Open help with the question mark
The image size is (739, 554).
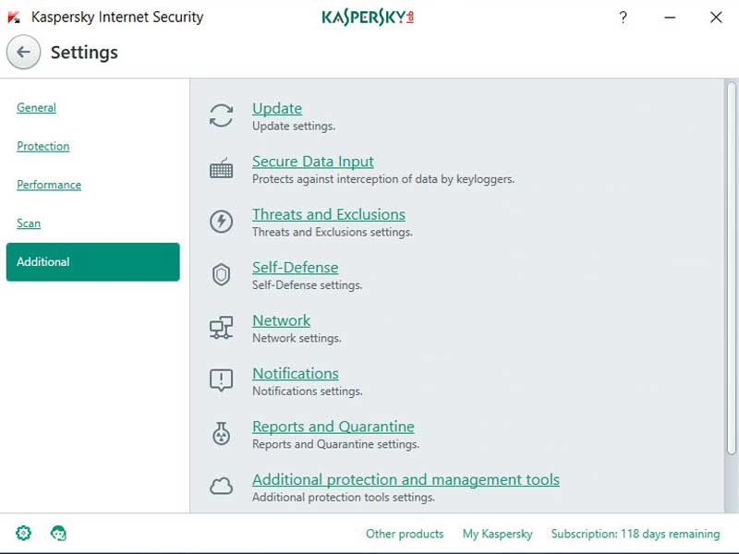[x=623, y=18]
